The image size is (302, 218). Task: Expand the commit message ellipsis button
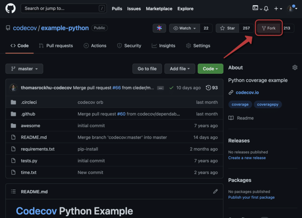160,88
